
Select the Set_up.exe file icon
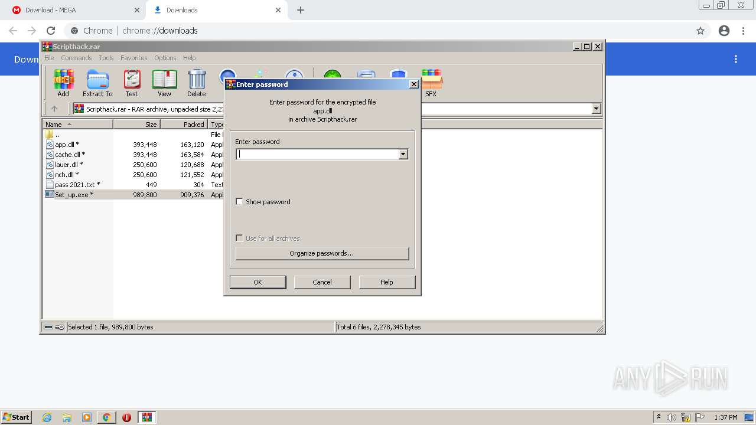pyautogui.click(x=50, y=195)
